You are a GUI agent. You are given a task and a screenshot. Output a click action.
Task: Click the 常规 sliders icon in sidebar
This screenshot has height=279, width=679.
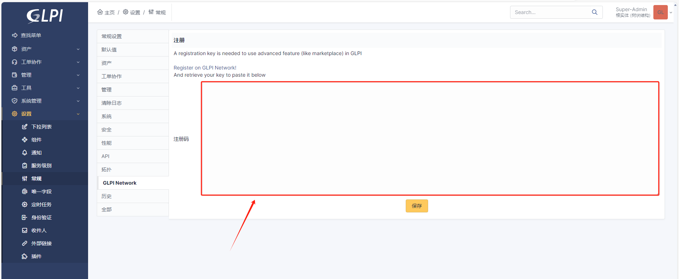pyautogui.click(x=25, y=179)
